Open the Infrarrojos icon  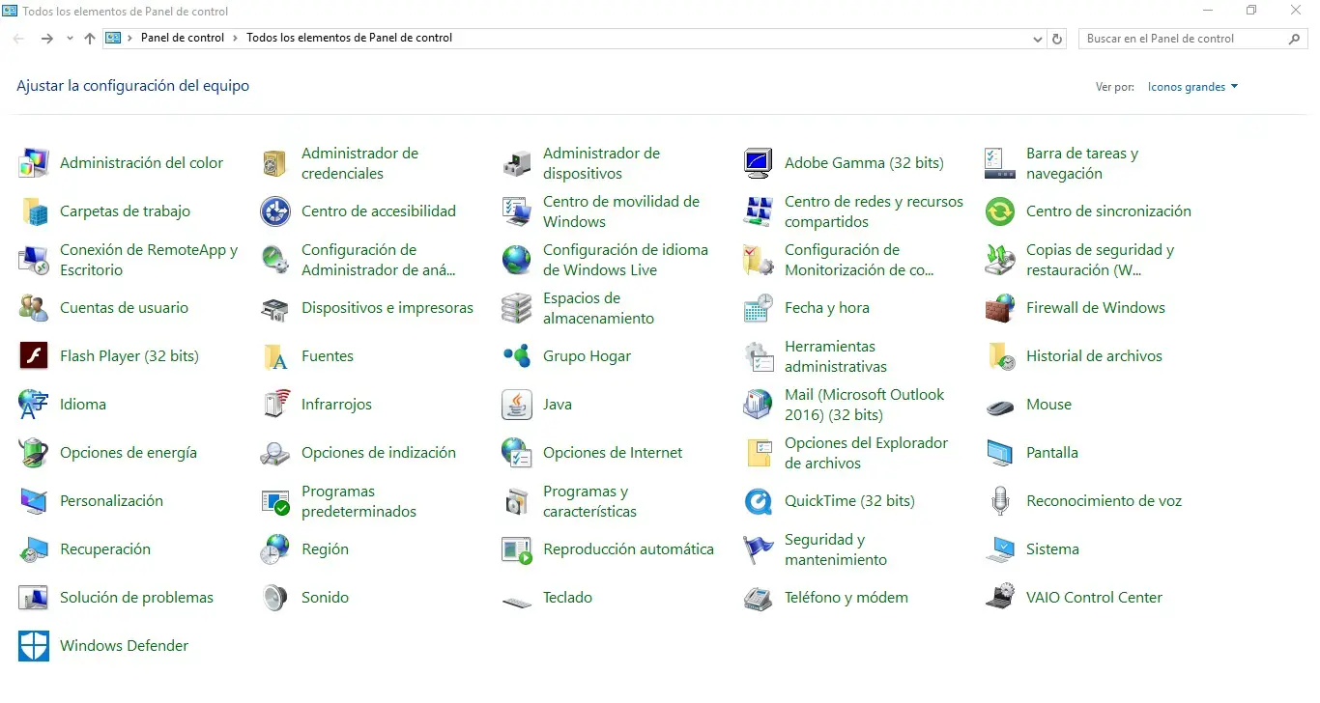[275, 405]
